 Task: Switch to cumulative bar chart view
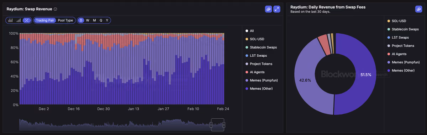coord(19,20)
